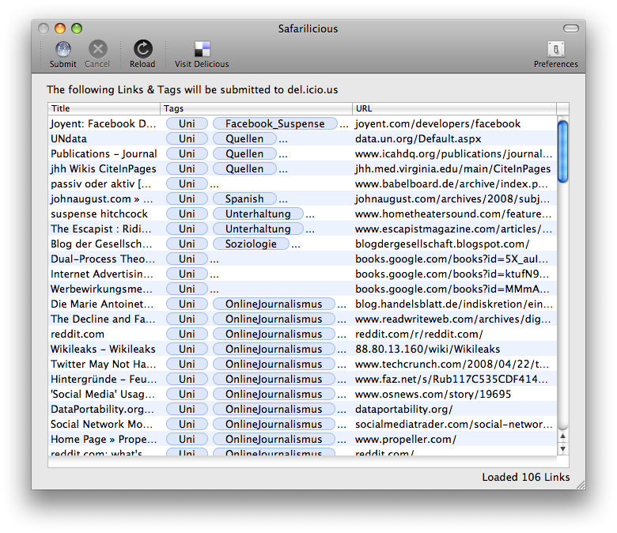The image size is (617, 533).
Task: Click URL www.techcrunch.com/2008/04/22/t…
Action: [452, 364]
